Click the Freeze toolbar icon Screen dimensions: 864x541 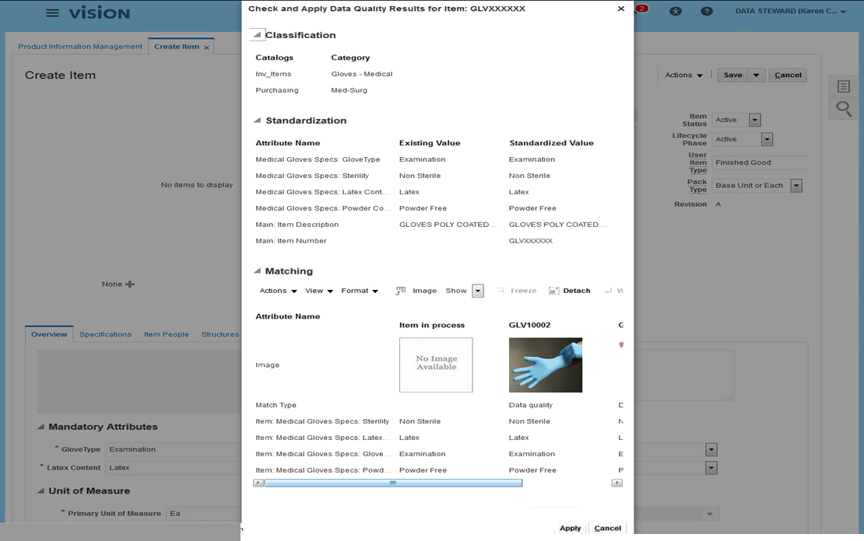coord(500,291)
